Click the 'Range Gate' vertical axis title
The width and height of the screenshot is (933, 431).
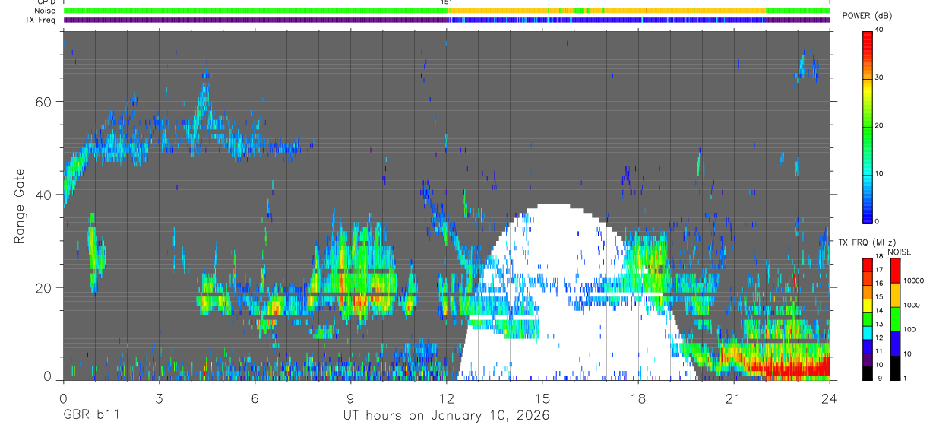pyautogui.click(x=19, y=206)
